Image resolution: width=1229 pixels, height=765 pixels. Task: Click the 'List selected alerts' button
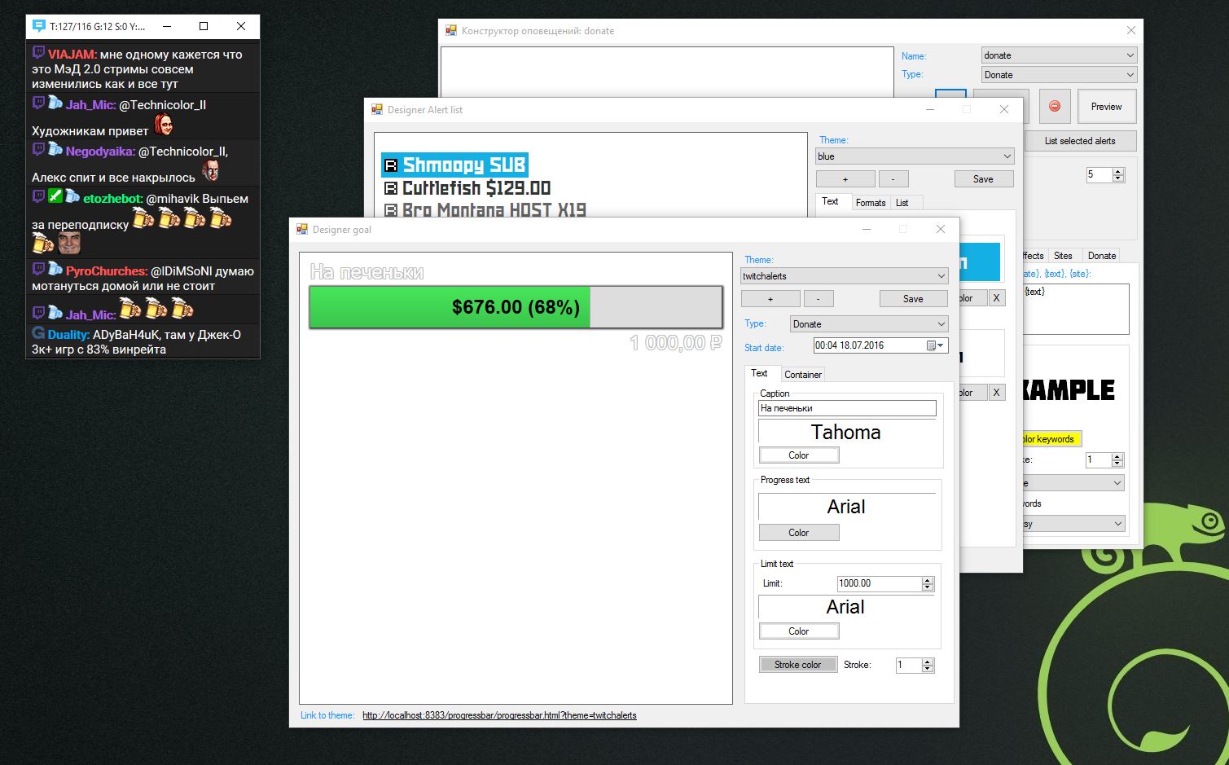point(1081,140)
